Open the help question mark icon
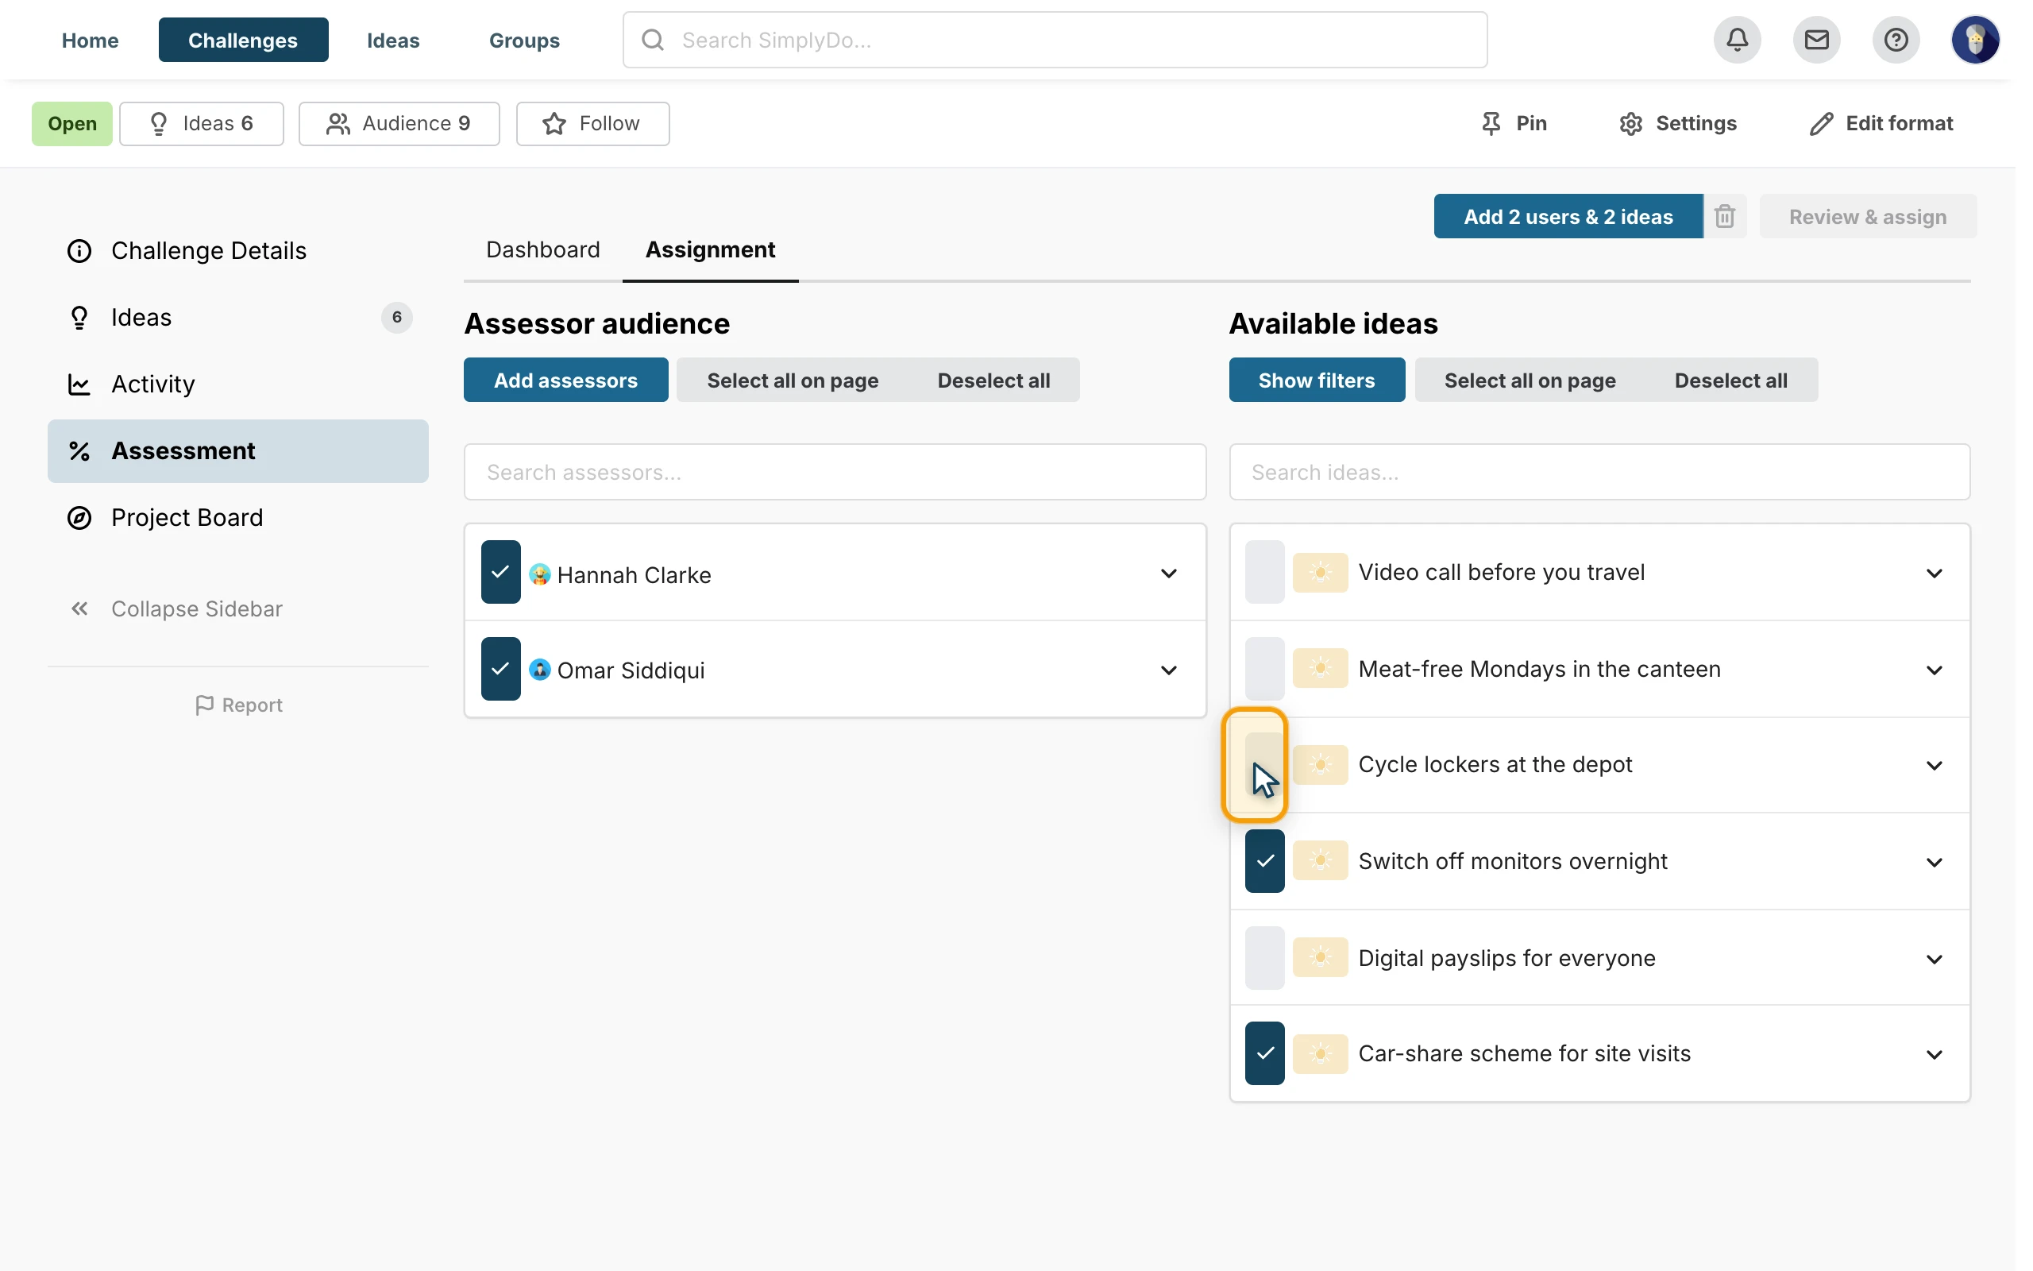 point(1896,40)
